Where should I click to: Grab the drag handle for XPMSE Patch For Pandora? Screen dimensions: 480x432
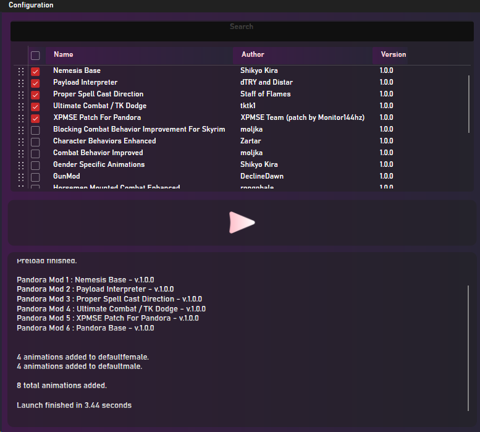coord(21,119)
